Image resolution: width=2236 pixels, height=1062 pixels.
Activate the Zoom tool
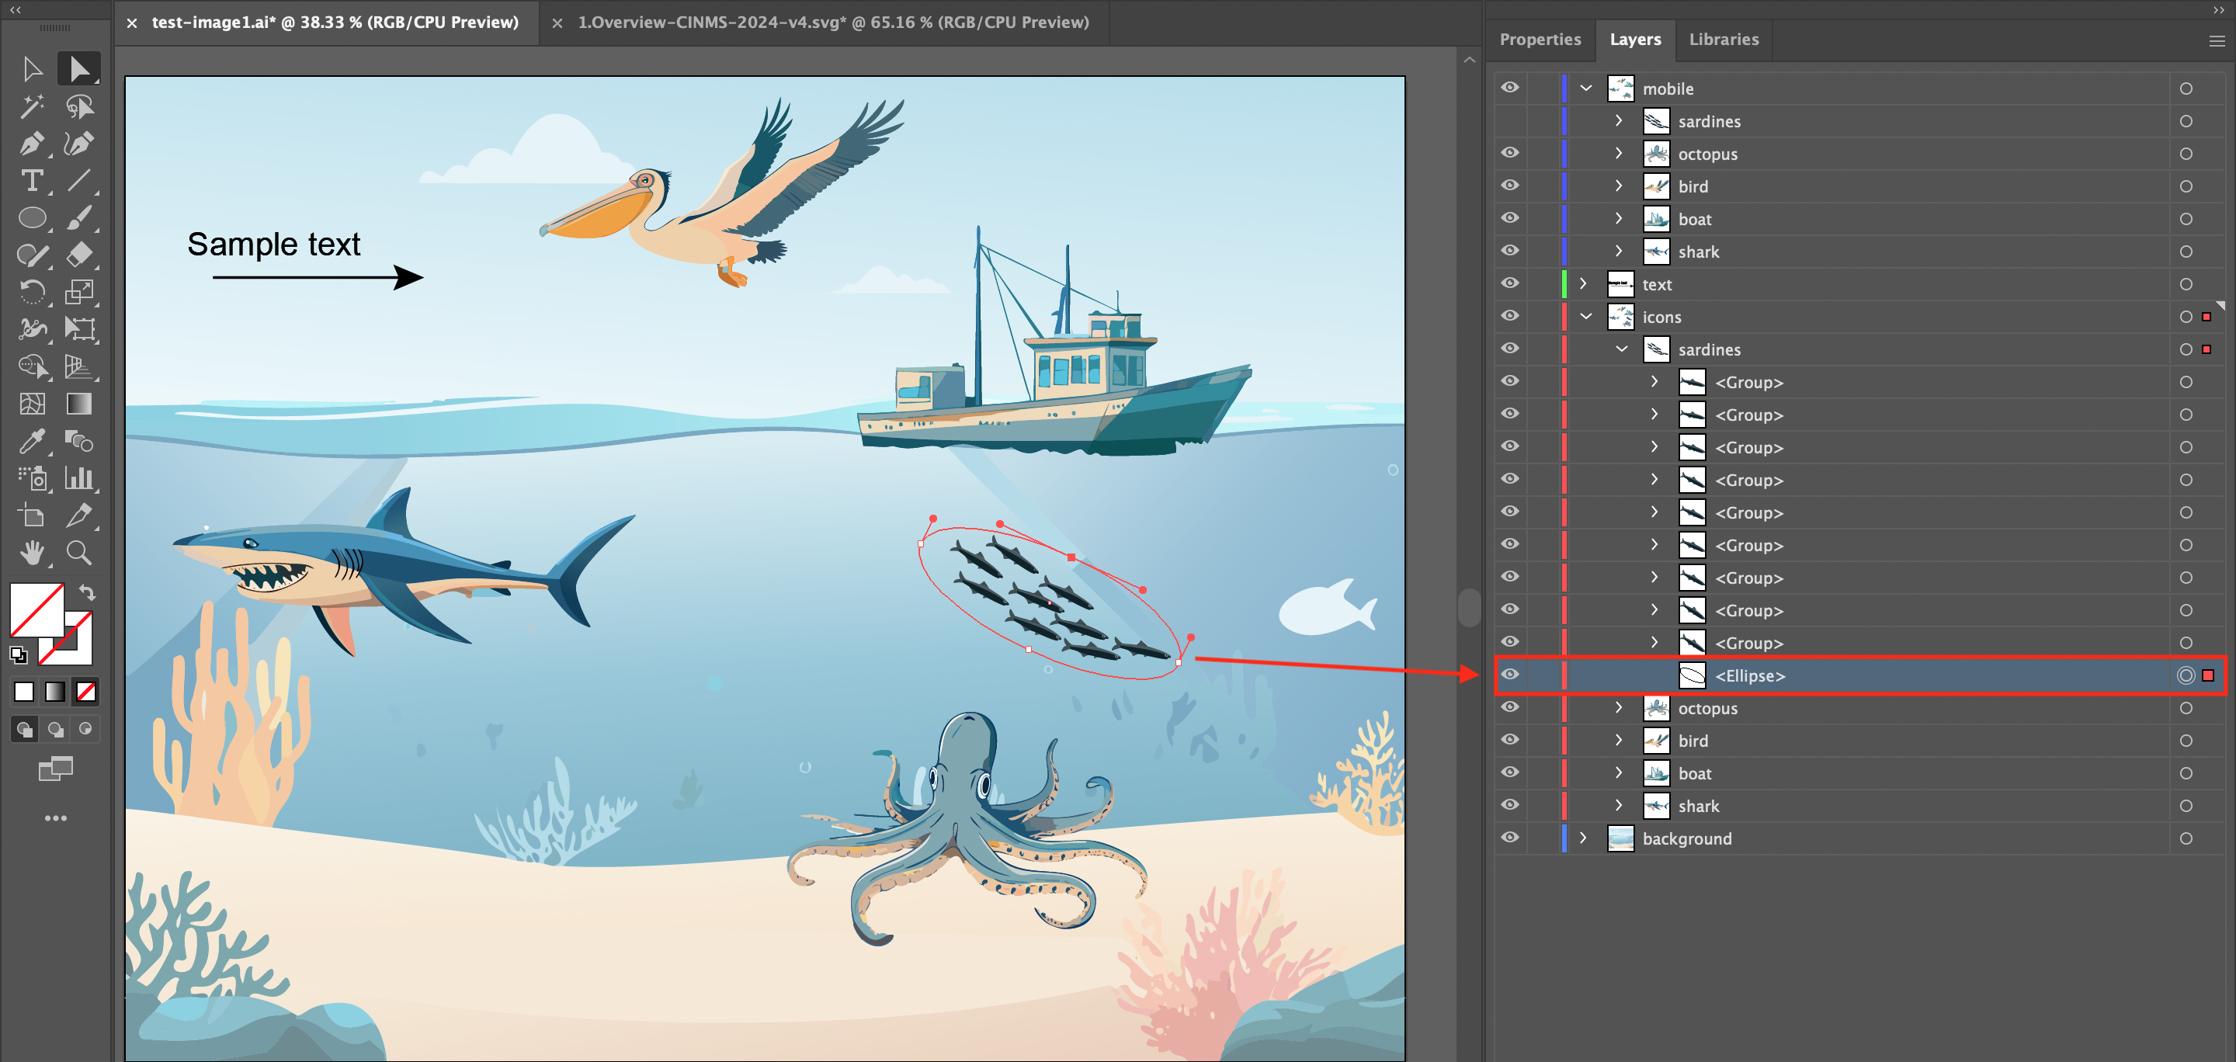coord(79,554)
